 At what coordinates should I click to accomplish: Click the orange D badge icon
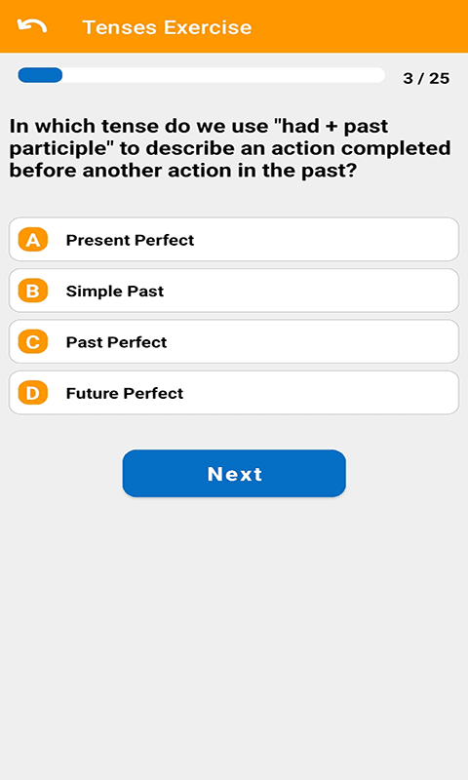coord(33,393)
